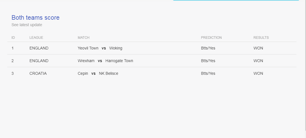Click WON result for Cepin match
Image resolution: width=306 pixels, height=138 pixels.
pos(258,73)
